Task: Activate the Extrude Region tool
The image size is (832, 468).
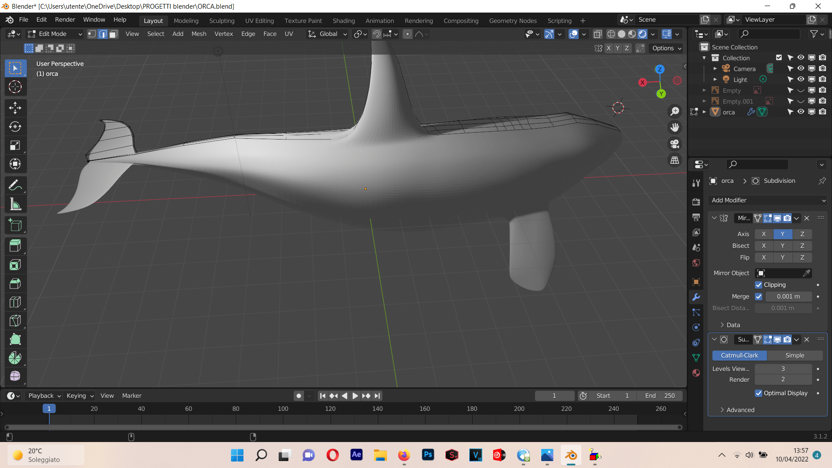Action: (x=15, y=246)
